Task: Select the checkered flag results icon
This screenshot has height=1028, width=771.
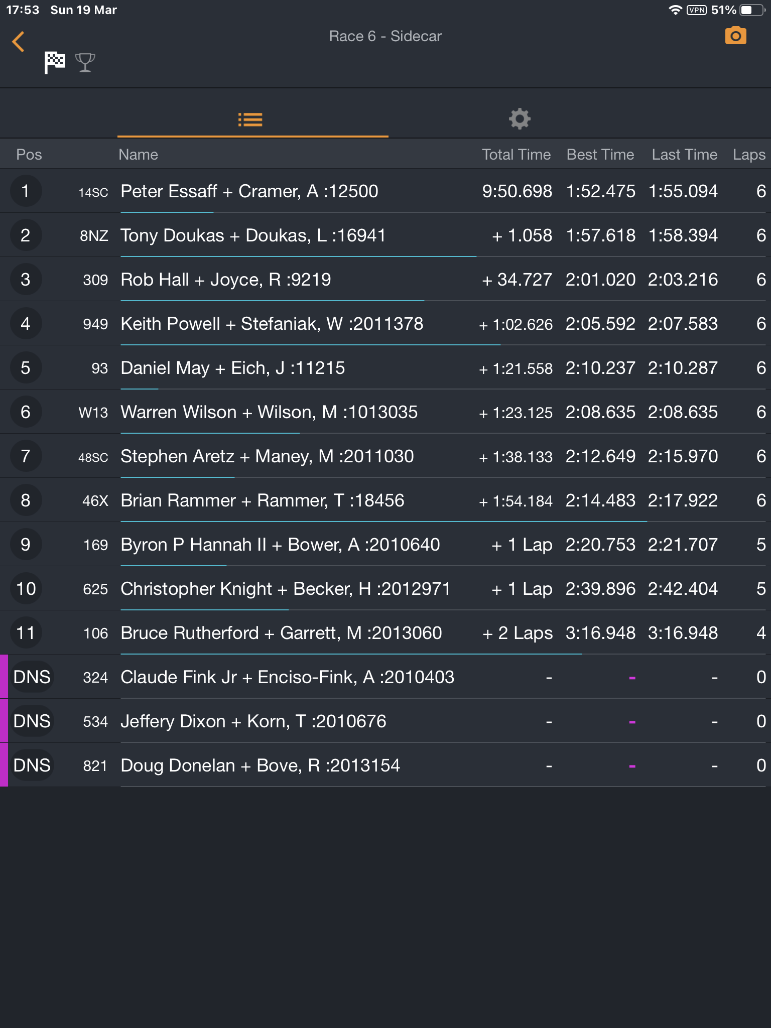Action: coord(55,63)
